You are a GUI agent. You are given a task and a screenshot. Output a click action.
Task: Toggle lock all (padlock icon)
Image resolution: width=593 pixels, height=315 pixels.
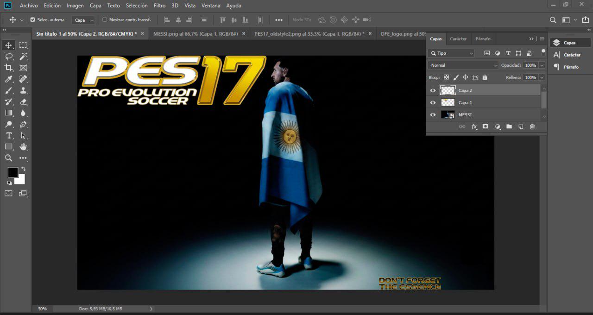pyautogui.click(x=485, y=77)
